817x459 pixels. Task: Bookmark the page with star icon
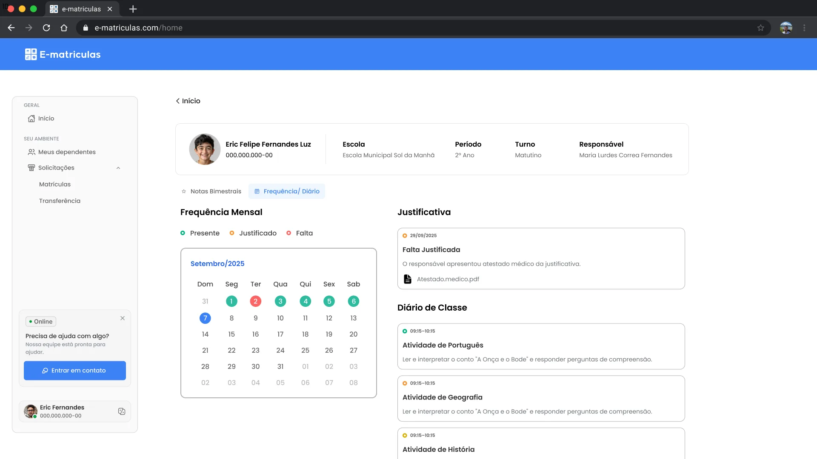[760, 28]
